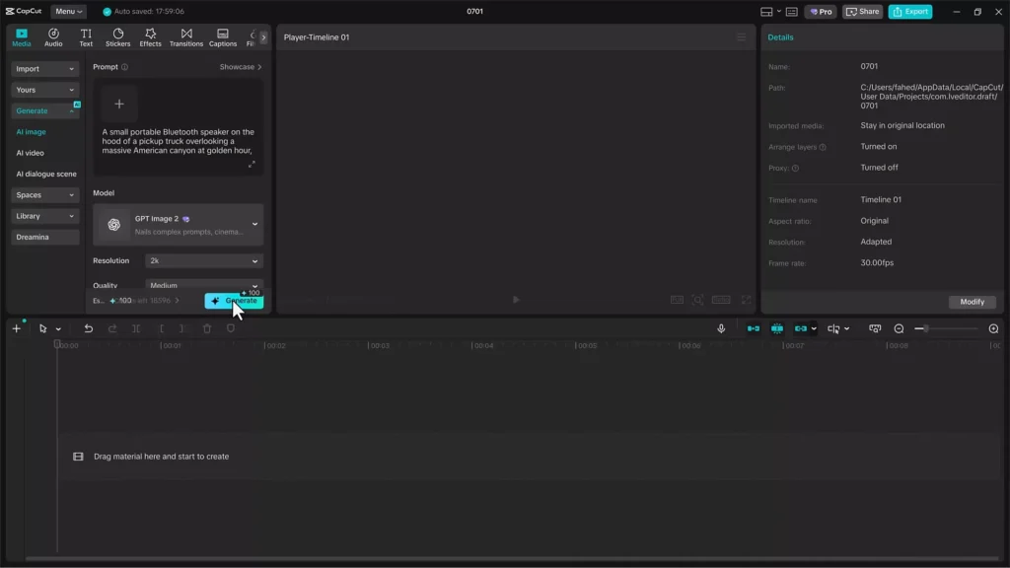1010x568 pixels.
Task: Toggle main track magnet
Action: coord(753,328)
